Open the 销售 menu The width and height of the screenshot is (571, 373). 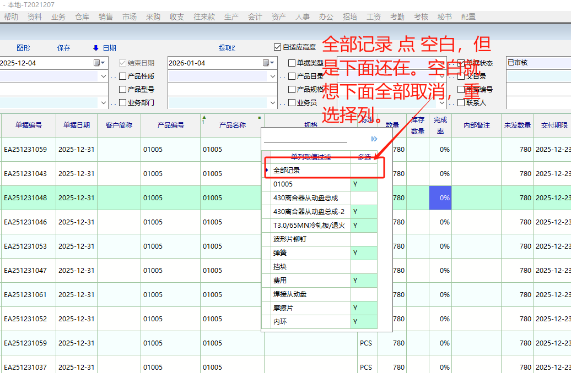(x=106, y=17)
